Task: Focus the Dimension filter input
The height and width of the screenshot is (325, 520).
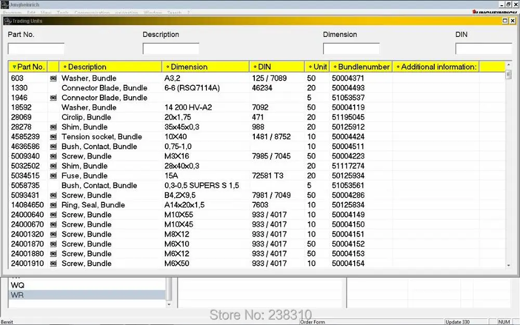Action: pos(352,49)
